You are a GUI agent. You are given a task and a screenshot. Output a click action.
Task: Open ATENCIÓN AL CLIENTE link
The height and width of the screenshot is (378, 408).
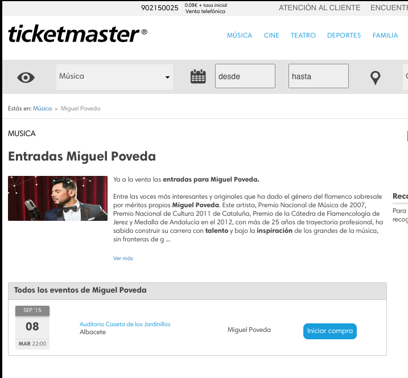[x=320, y=8]
